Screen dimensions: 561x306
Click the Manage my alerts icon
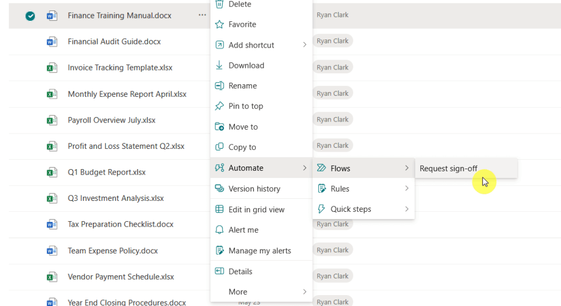coord(219,250)
